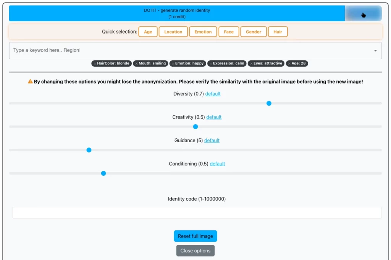Click DO IT! generate random identity
This screenshot has width=391, height=260.
tap(177, 13)
